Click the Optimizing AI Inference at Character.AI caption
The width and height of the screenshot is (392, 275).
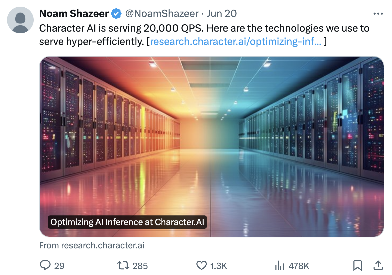pyautogui.click(x=127, y=222)
